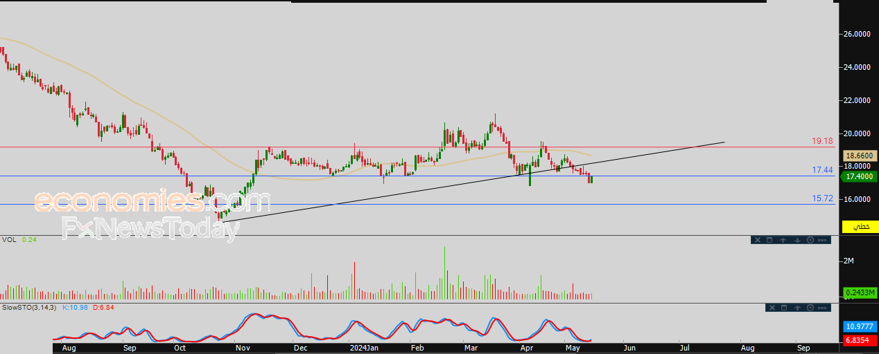879x354 pixels.
Task: Click the VOL indicator title
Action: 9,240
